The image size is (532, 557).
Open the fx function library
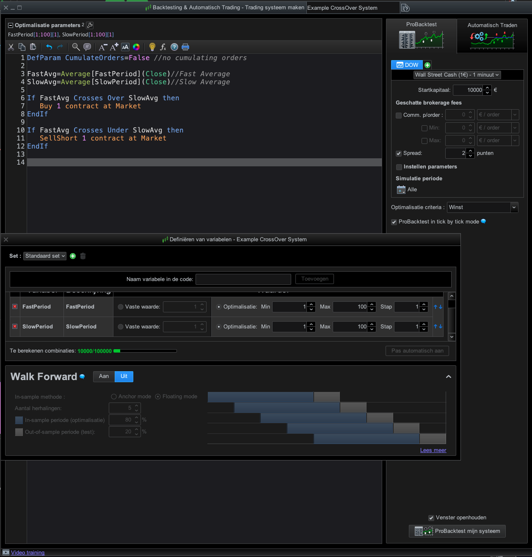click(x=163, y=47)
